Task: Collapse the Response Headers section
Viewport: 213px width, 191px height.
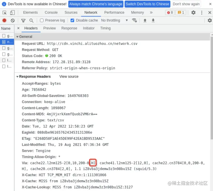Action: point(17,77)
